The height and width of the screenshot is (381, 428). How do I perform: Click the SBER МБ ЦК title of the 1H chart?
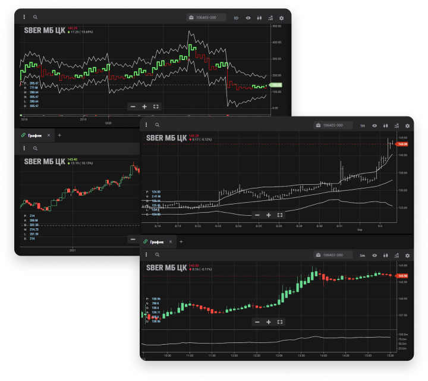tap(166, 138)
